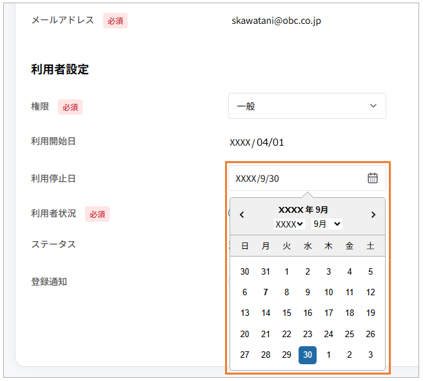Click 必須 badge next to メールアドレス

click(115, 21)
